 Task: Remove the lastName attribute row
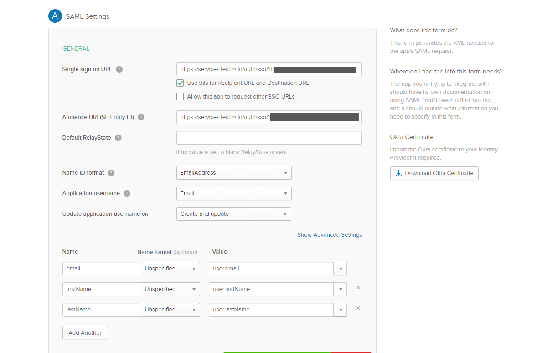358,308
